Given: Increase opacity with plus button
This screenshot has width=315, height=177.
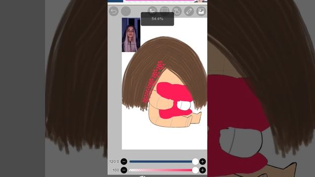Looking at the screenshot, I should tap(202, 170).
